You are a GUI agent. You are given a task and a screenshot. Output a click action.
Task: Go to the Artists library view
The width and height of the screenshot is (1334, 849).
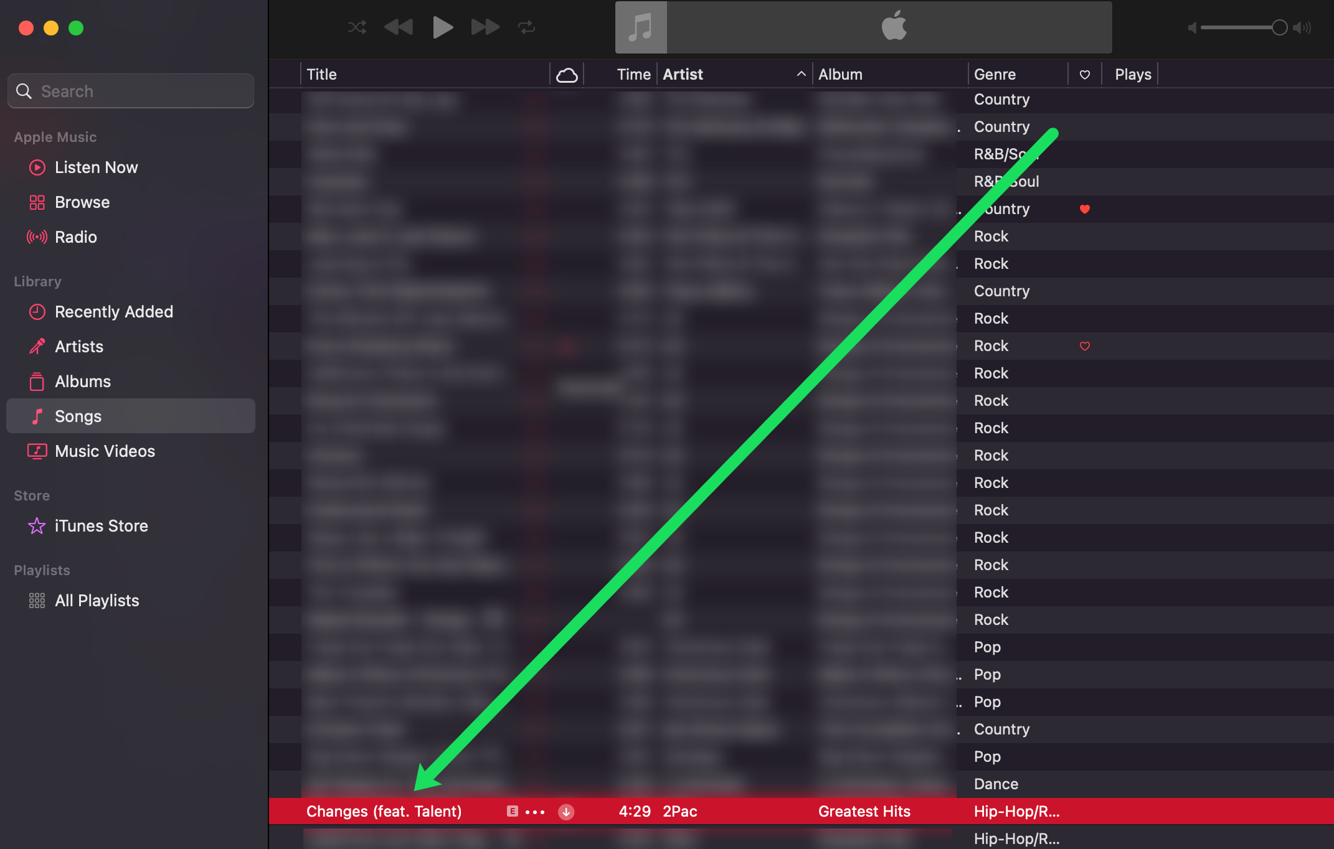[x=78, y=347]
